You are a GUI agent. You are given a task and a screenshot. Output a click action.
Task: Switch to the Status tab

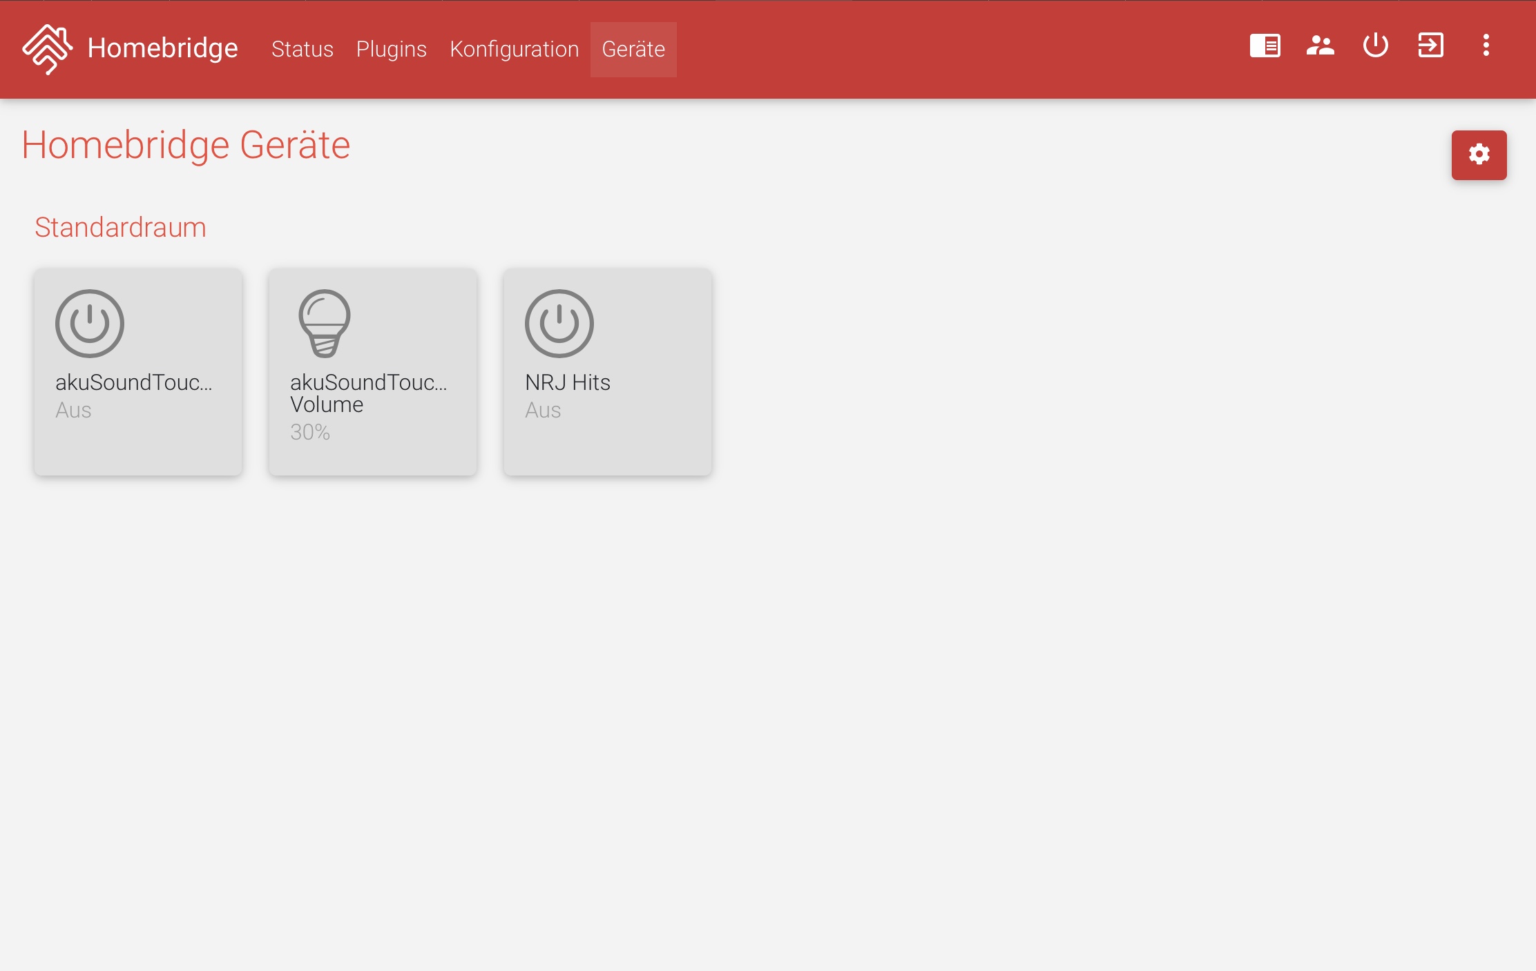pos(302,49)
